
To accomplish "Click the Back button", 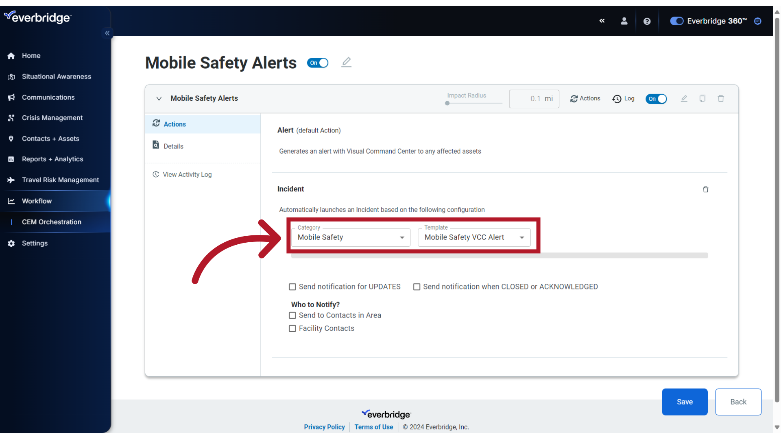I will [738, 402].
